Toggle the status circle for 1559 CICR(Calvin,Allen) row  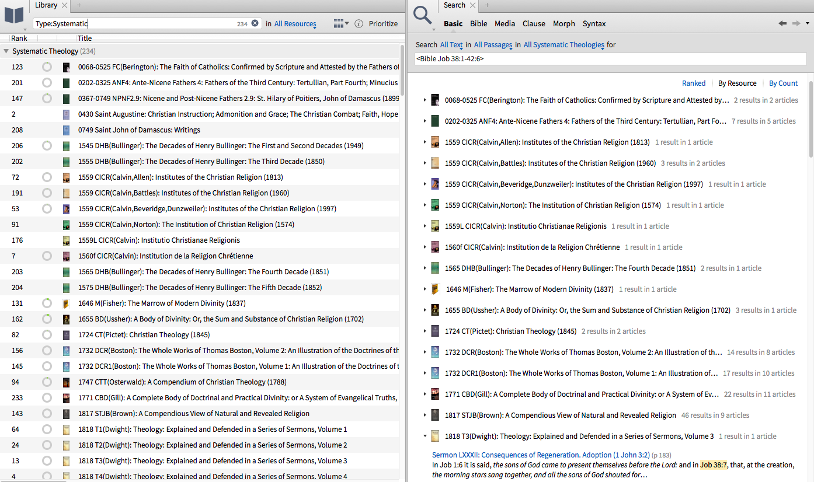(47, 177)
